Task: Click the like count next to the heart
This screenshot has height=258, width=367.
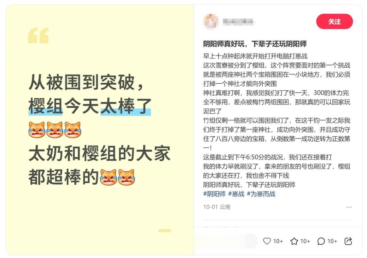Action: (x=278, y=241)
